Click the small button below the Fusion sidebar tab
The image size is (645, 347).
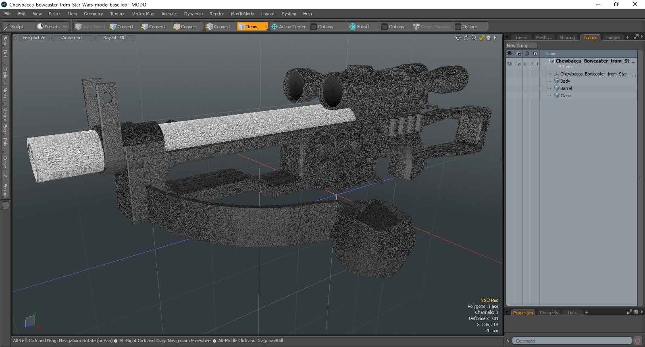(5, 206)
